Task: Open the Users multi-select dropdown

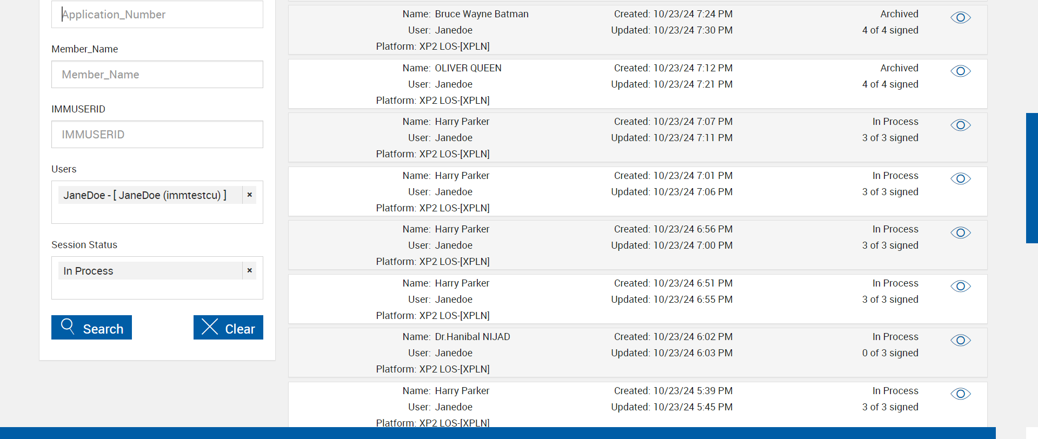Action: (x=157, y=214)
